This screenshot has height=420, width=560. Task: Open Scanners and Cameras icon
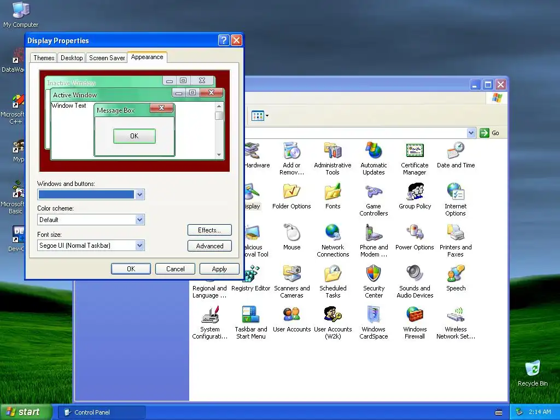[x=292, y=282]
